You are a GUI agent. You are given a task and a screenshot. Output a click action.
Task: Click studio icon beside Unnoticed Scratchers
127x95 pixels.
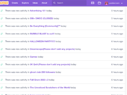2,88
